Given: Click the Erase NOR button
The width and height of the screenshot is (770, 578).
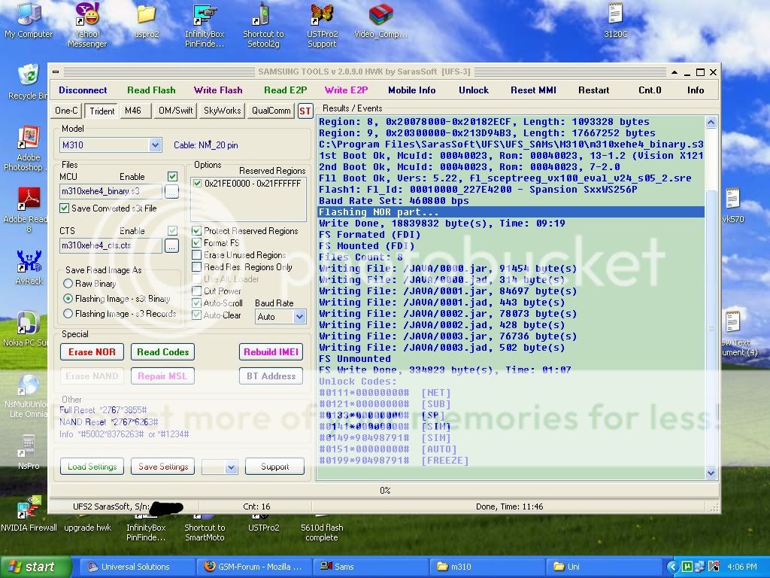Looking at the screenshot, I should click(x=92, y=352).
